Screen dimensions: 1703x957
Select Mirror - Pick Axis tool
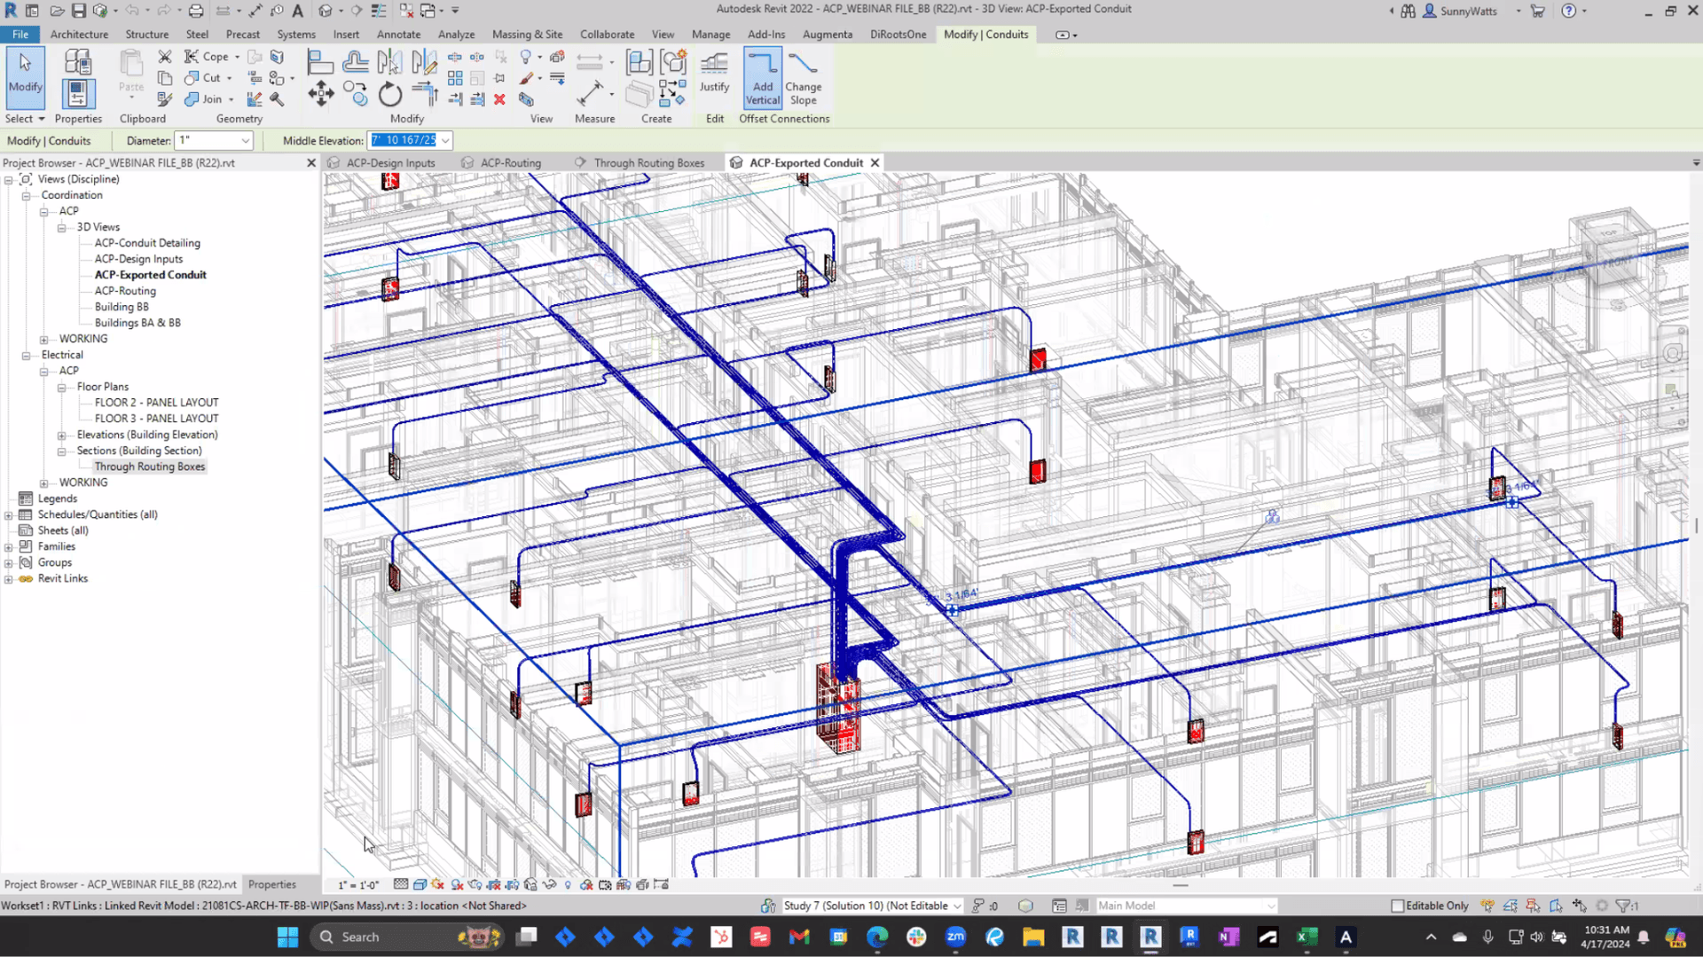click(388, 61)
